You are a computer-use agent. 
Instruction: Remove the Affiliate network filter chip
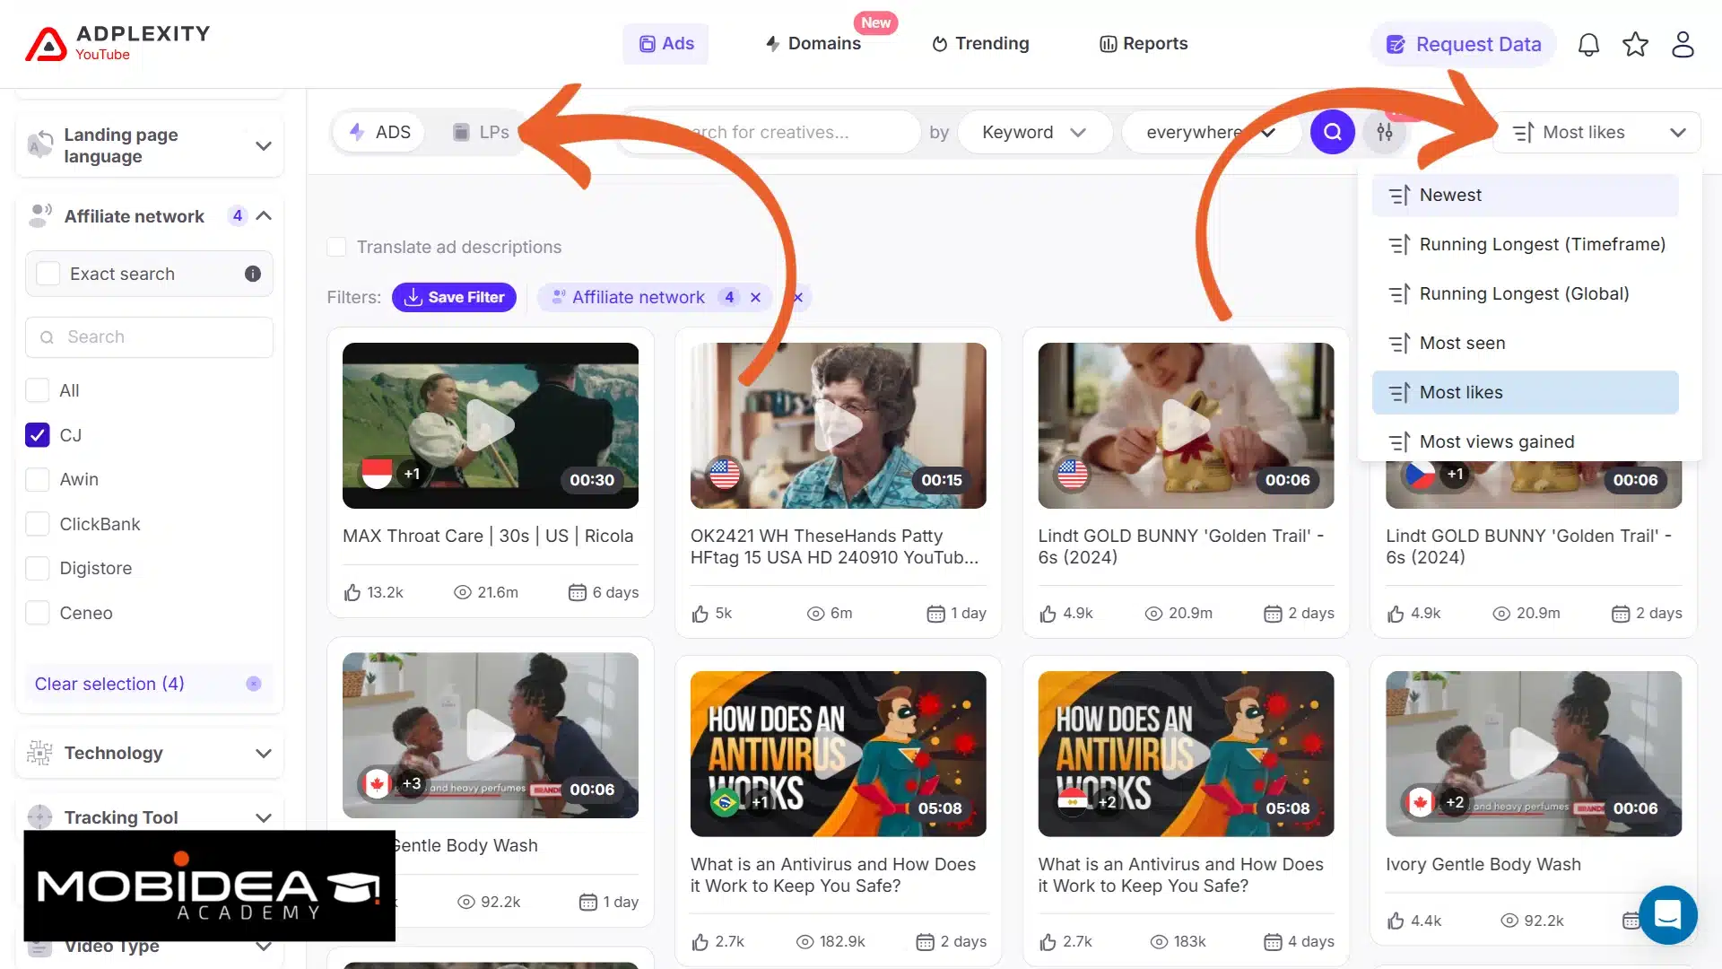pos(755,297)
